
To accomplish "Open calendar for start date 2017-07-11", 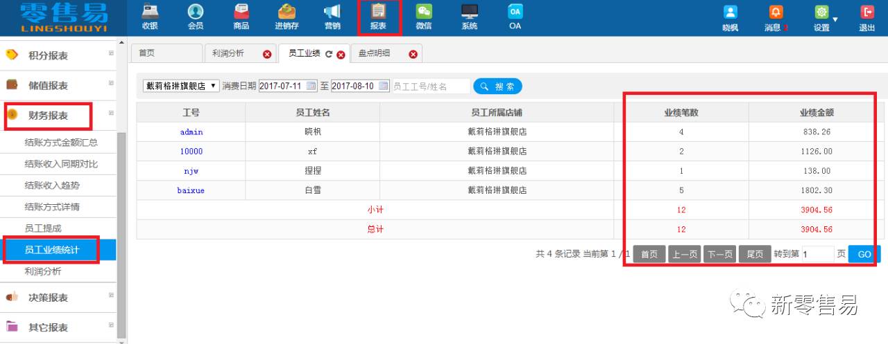I will (311, 86).
